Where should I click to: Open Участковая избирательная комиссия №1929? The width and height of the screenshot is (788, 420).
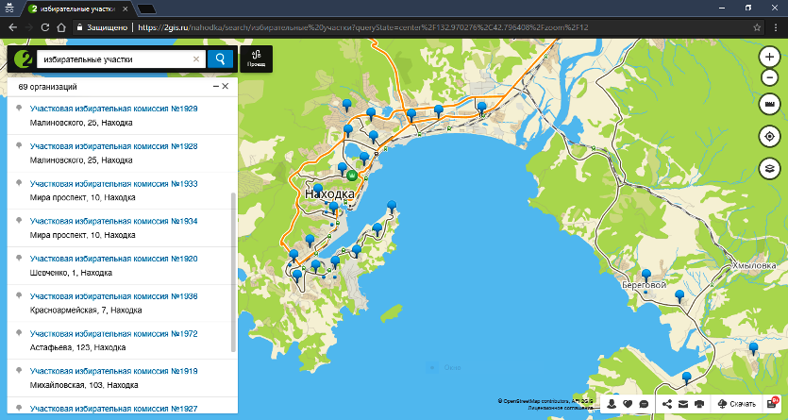pos(113,109)
